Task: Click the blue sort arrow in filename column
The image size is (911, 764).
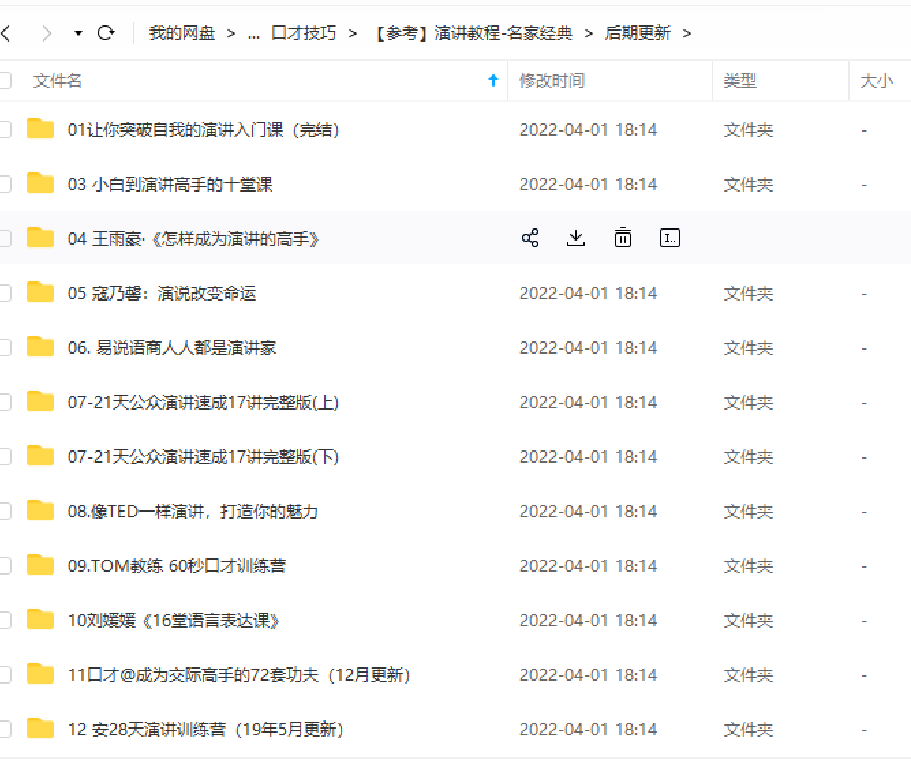Action: point(493,80)
